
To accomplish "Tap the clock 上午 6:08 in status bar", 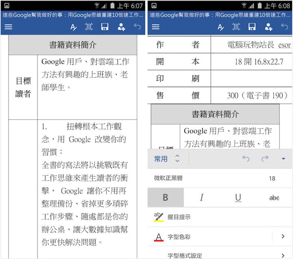I will coord(277,6).
